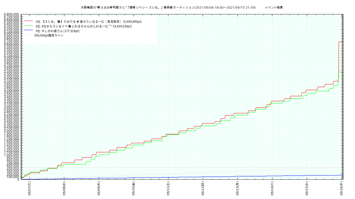Click the 1,000,000 y-axis value
Screen dimensions: 355x199
tap(11, 155)
